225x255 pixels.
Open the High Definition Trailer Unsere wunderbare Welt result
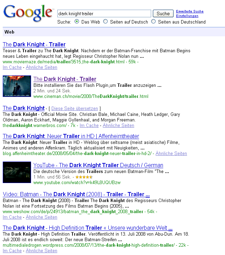(x=88, y=228)
